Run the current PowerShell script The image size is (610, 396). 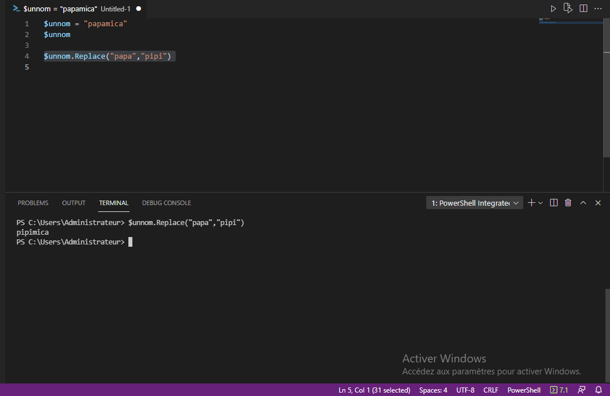pyautogui.click(x=553, y=8)
